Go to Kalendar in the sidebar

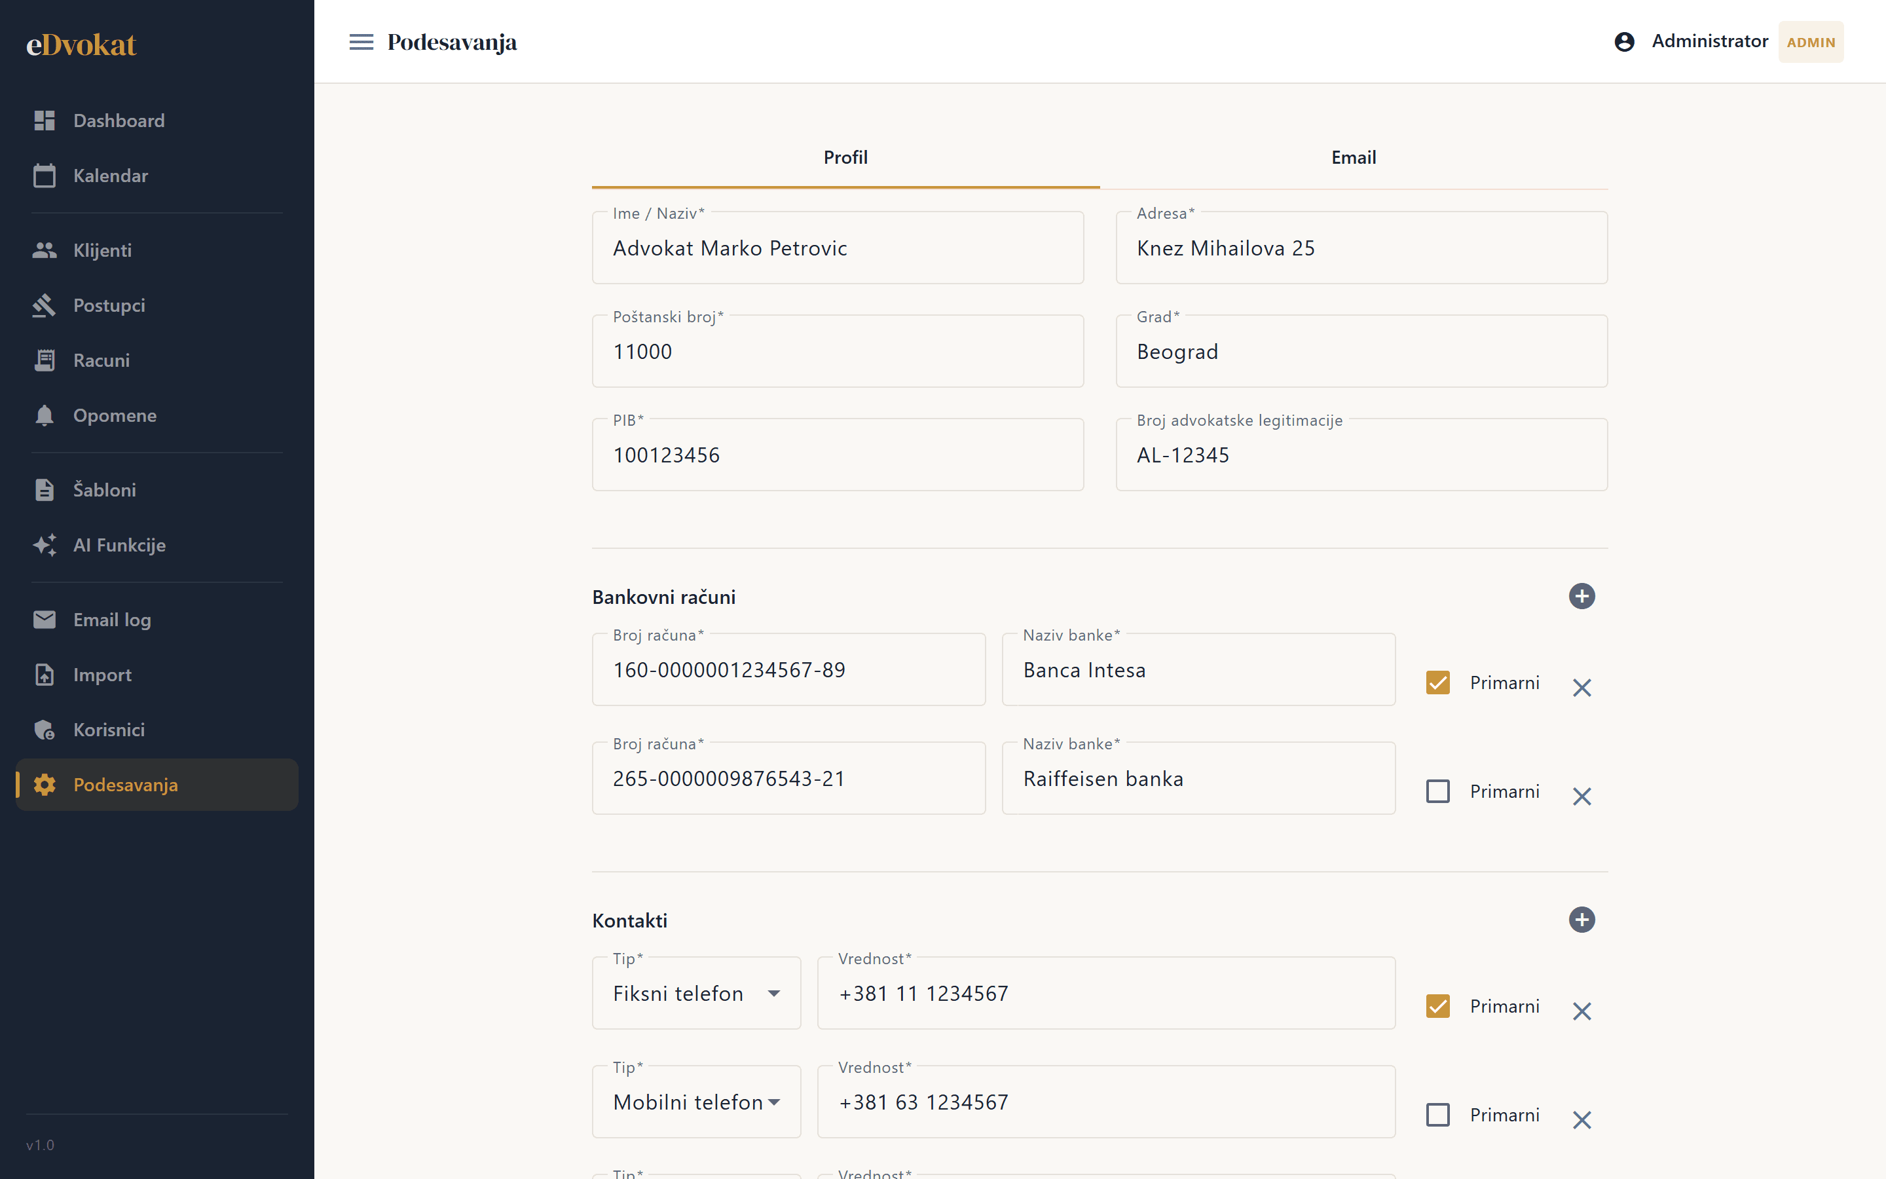[x=157, y=176]
